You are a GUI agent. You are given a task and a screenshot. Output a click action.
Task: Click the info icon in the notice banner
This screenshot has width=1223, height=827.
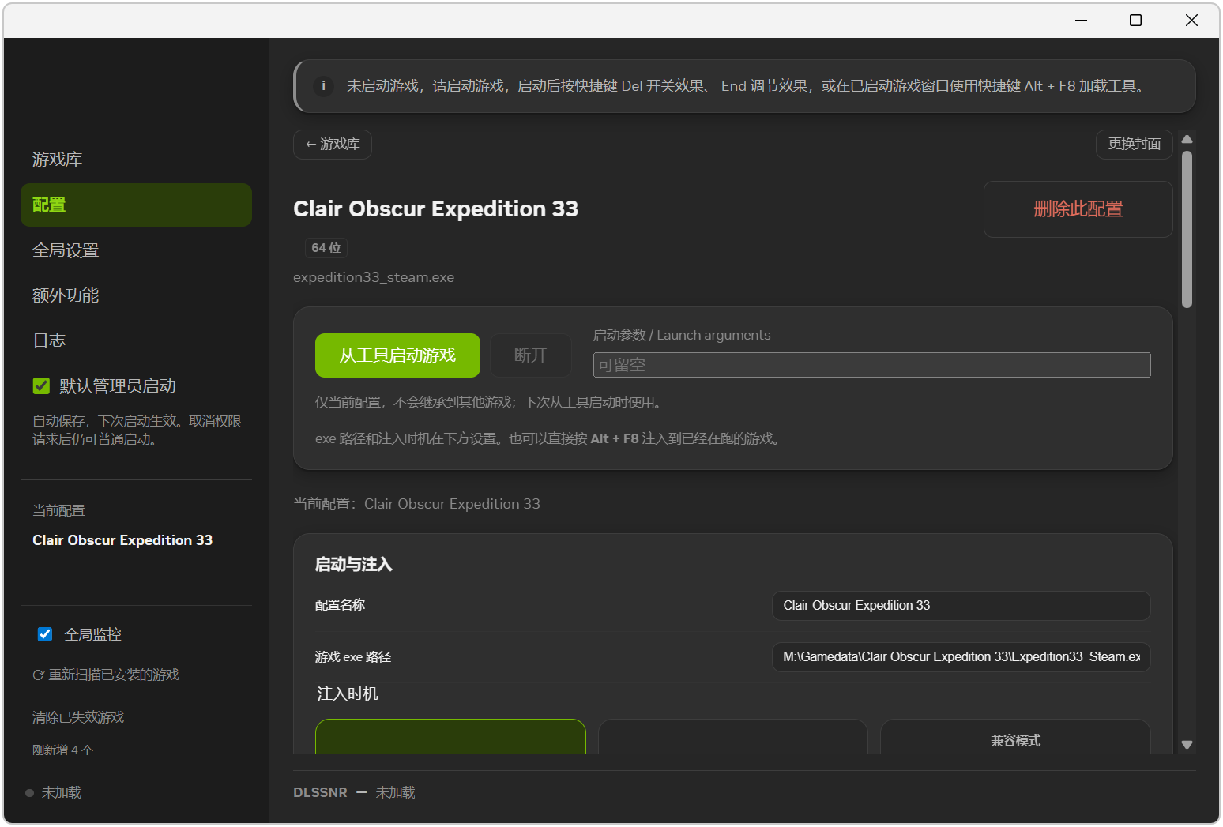pyautogui.click(x=323, y=86)
